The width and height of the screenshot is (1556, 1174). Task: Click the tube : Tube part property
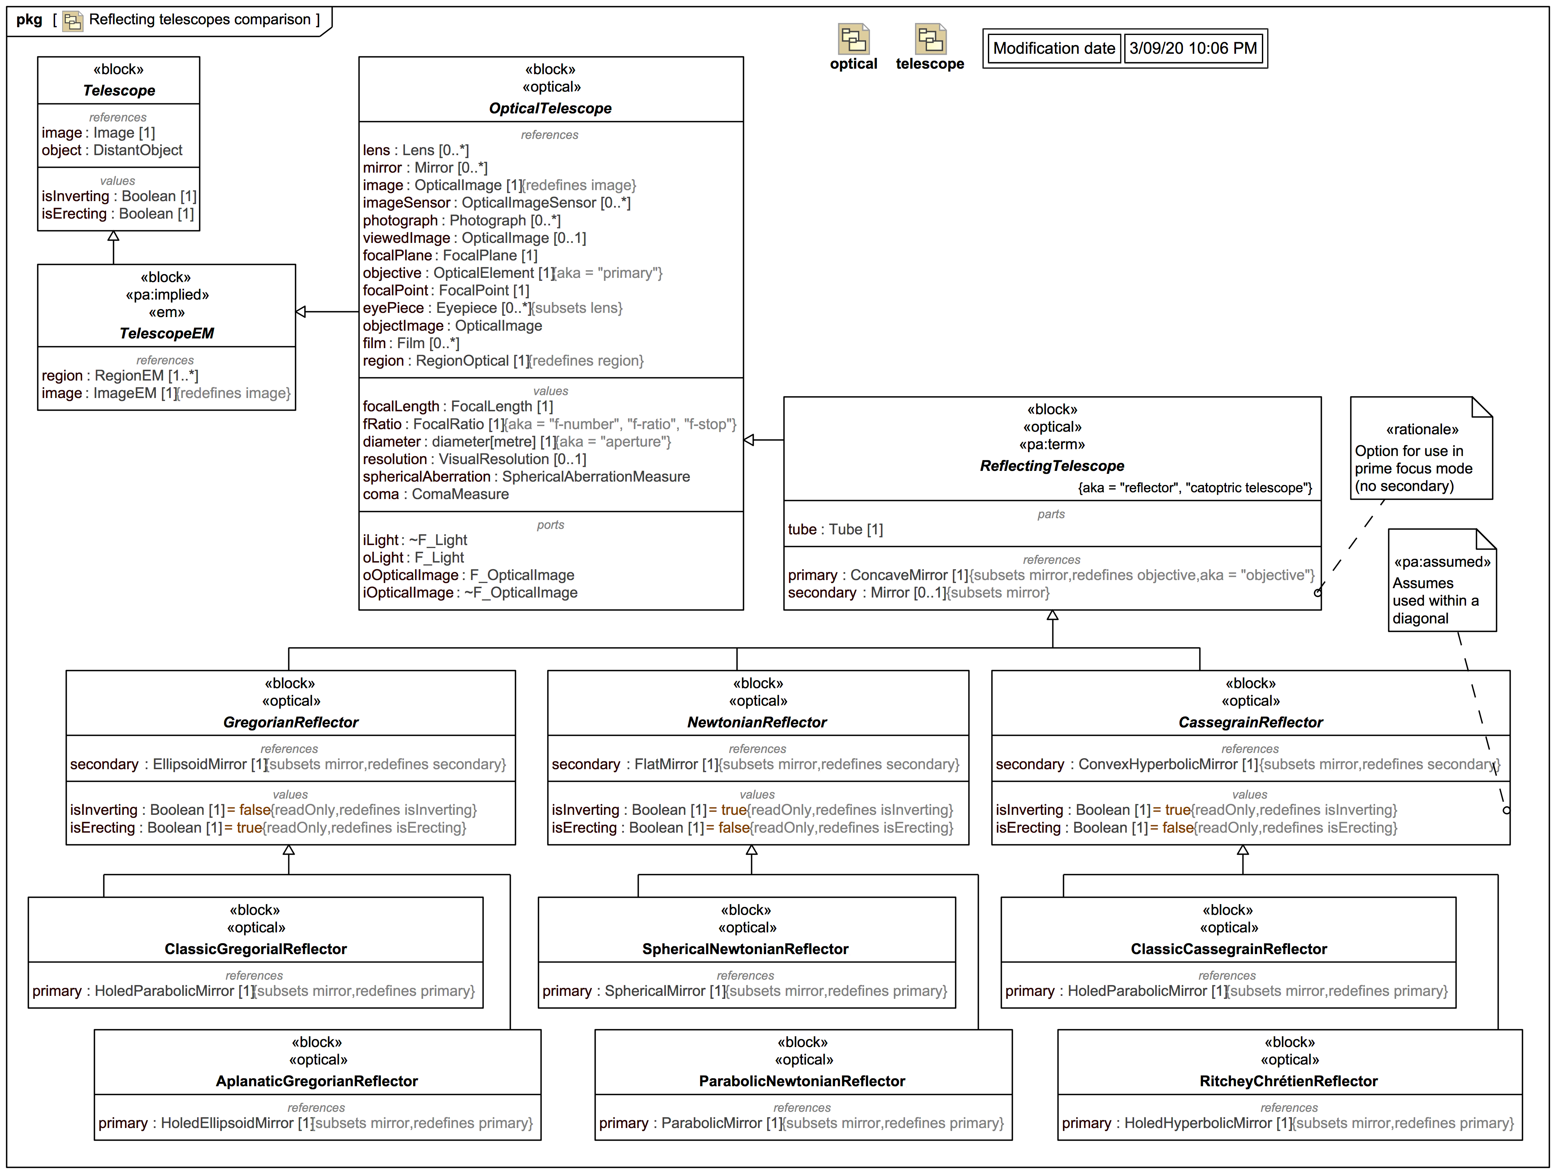pyautogui.click(x=836, y=530)
